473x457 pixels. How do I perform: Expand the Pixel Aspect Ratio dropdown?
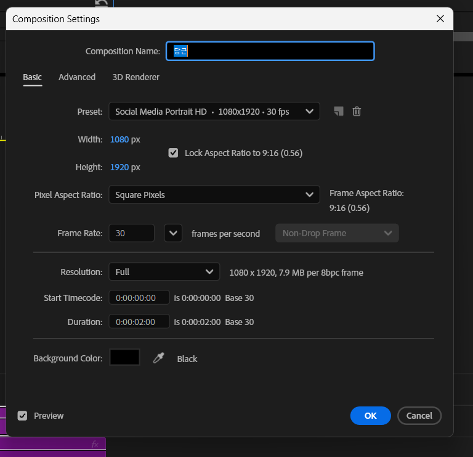214,195
